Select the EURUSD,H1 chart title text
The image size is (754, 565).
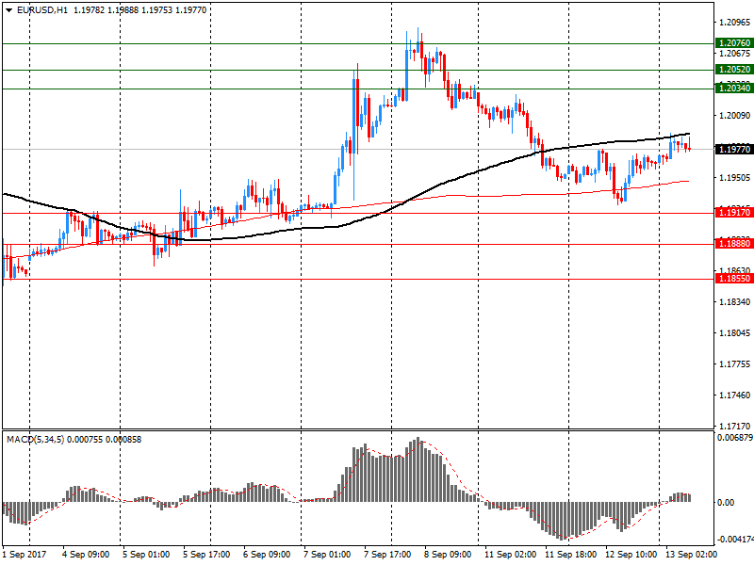coord(42,10)
